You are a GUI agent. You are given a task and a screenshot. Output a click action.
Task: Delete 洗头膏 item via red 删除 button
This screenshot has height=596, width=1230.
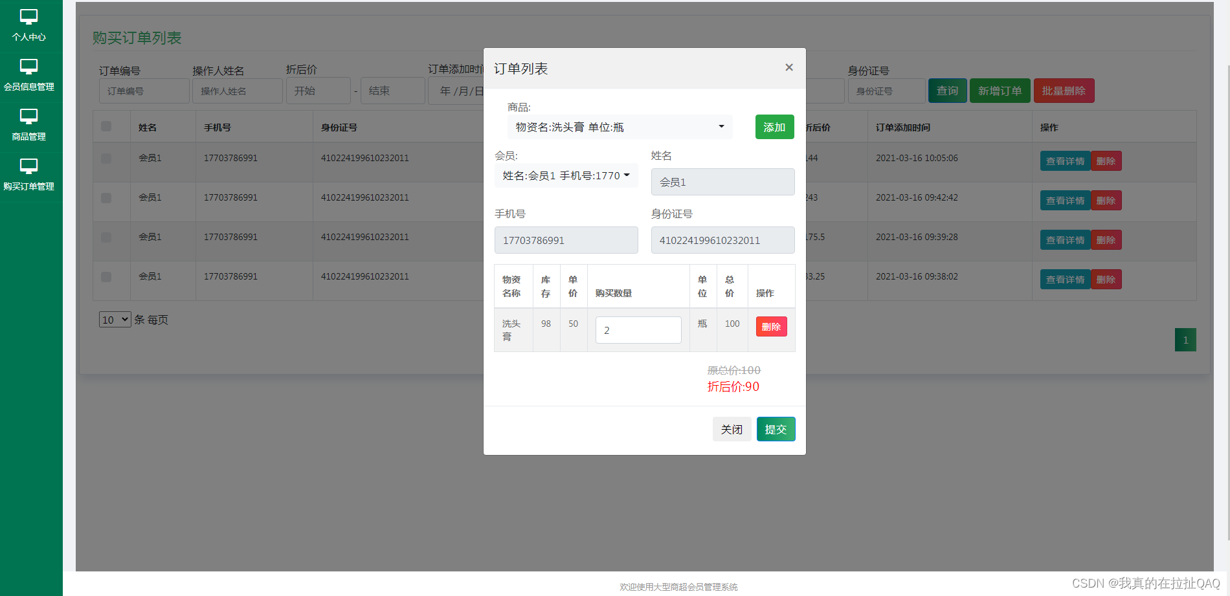[771, 326]
